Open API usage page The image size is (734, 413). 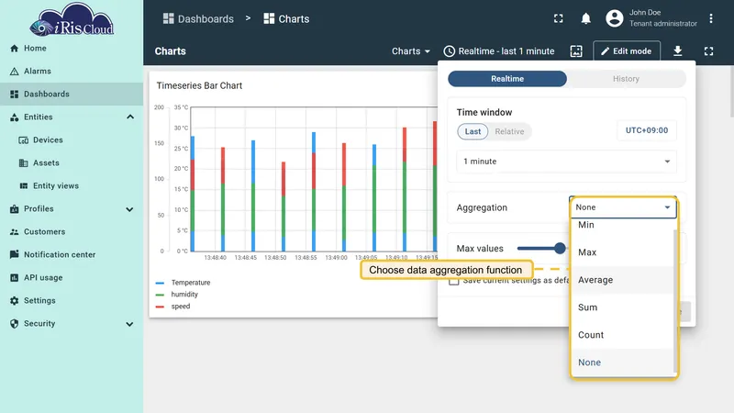pos(72,278)
